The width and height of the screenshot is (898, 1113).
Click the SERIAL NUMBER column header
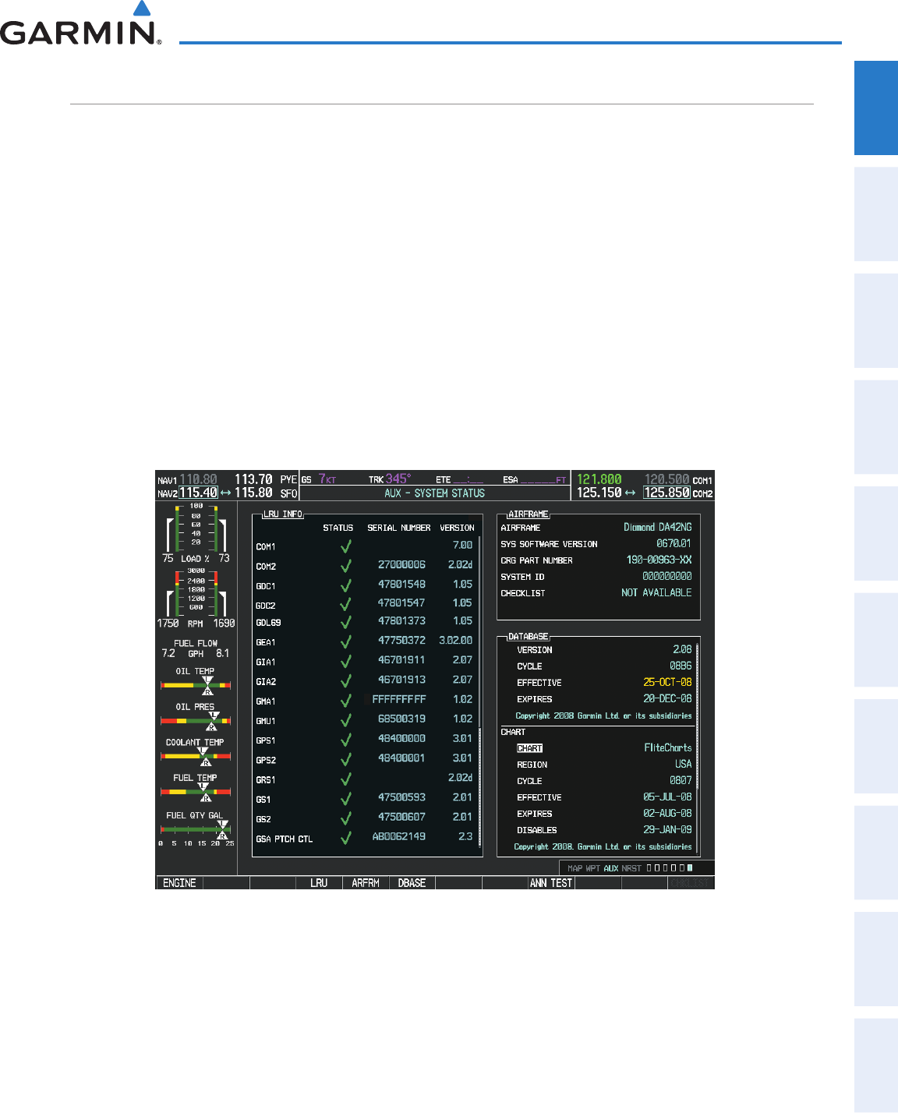[x=399, y=528]
